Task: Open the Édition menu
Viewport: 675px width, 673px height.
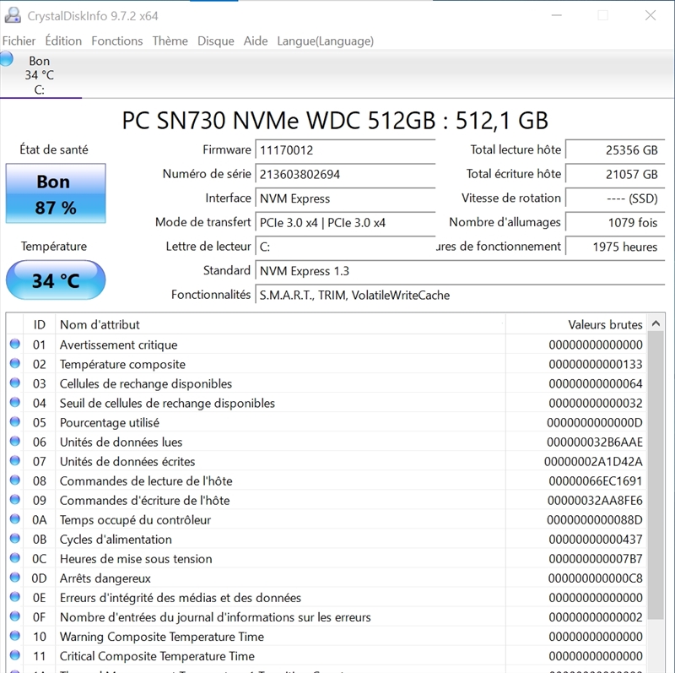Action: click(63, 41)
